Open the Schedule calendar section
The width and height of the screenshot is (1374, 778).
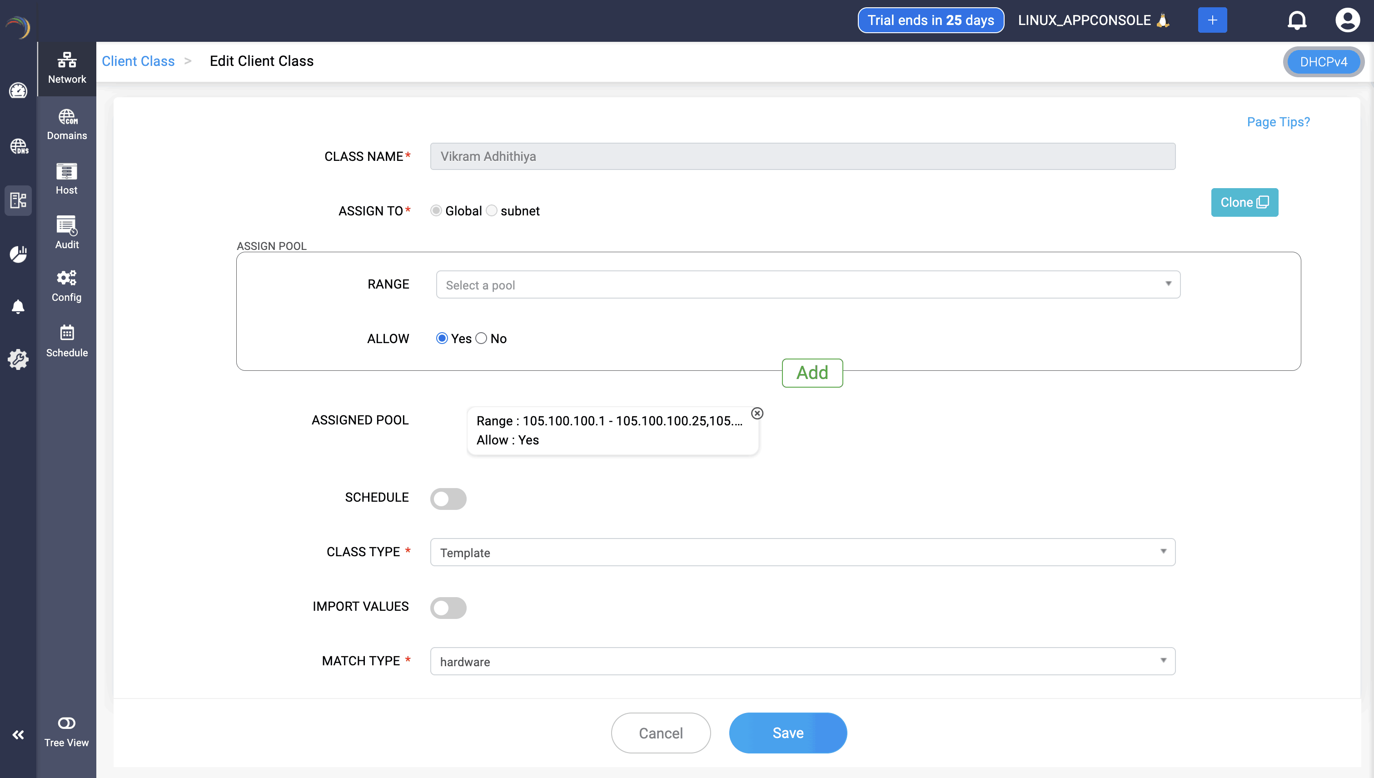pos(67,341)
